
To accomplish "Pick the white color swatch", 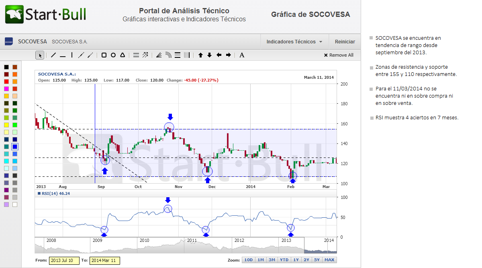I will click(15, 205).
